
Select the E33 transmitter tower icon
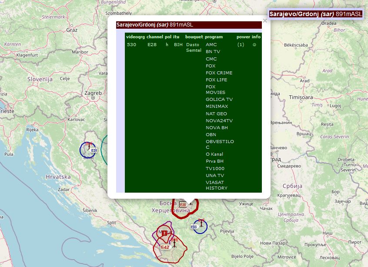(201, 222)
